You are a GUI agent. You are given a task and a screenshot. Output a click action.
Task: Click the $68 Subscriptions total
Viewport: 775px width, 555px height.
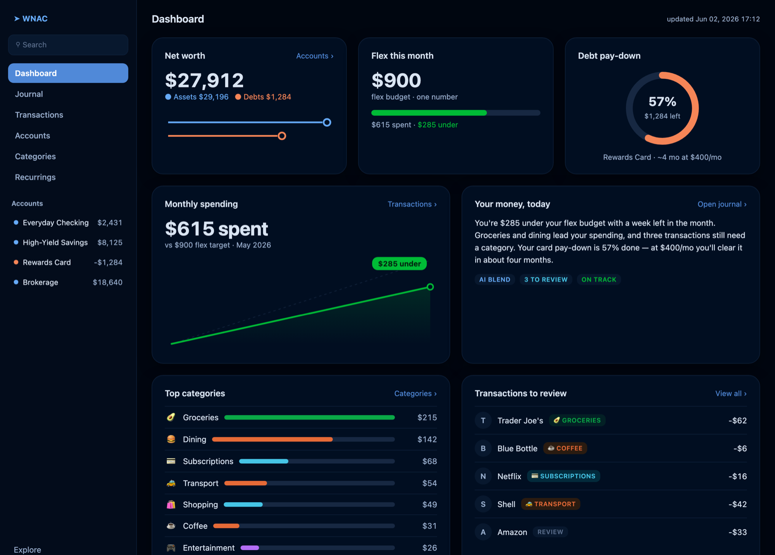coord(429,461)
